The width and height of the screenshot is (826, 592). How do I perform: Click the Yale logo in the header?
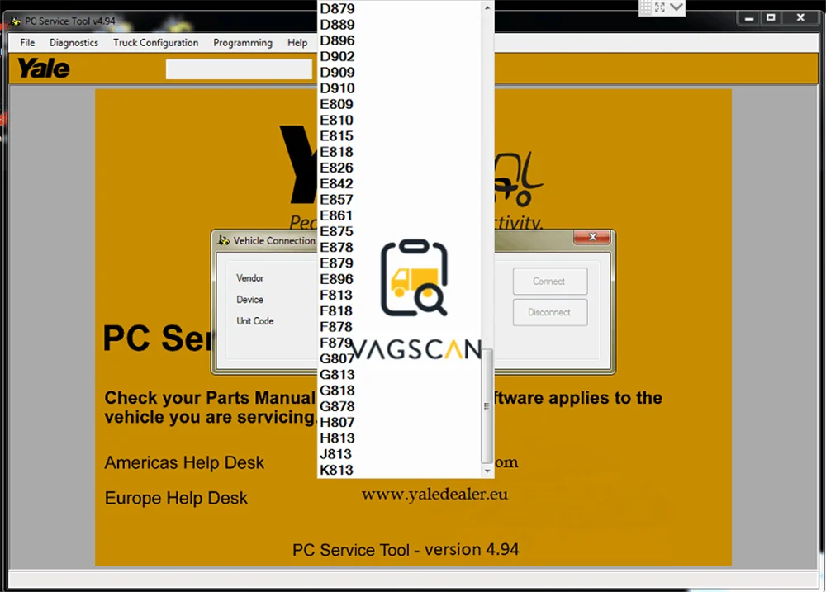[x=44, y=69]
